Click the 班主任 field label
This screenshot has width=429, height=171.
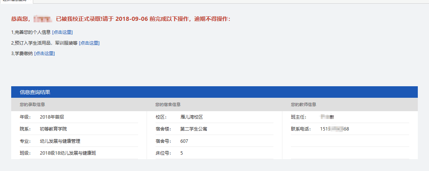pyautogui.click(x=298, y=117)
